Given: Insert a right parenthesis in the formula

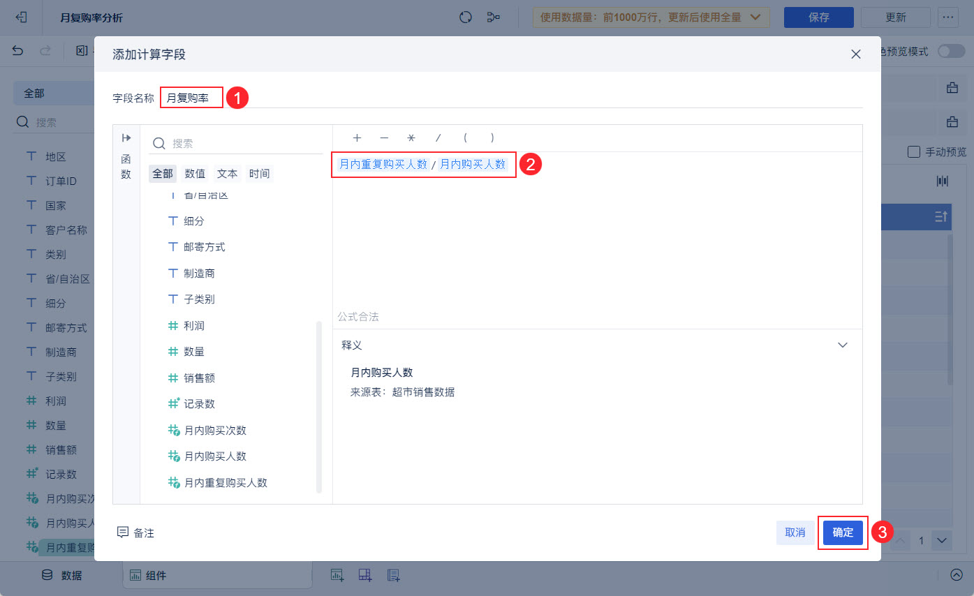Looking at the screenshot, I should click(492, 138).
